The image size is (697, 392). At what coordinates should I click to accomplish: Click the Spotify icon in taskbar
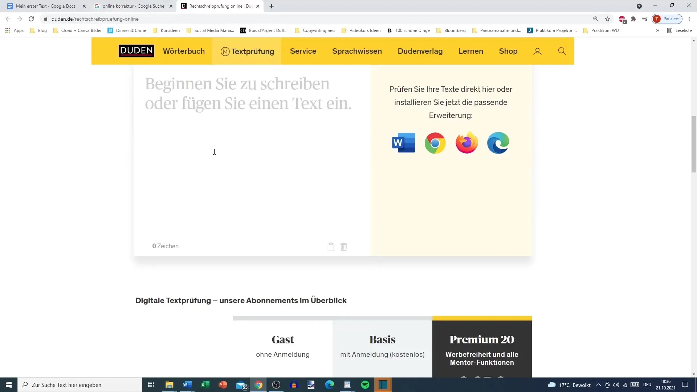pos(366,385)
